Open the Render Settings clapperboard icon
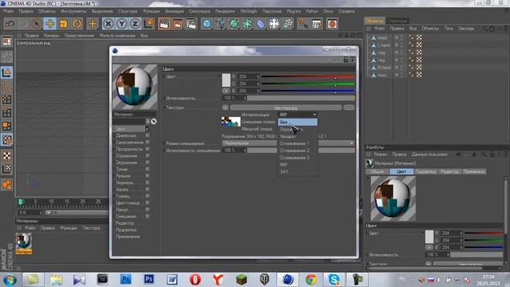510x287 pixels. [191, 24]
